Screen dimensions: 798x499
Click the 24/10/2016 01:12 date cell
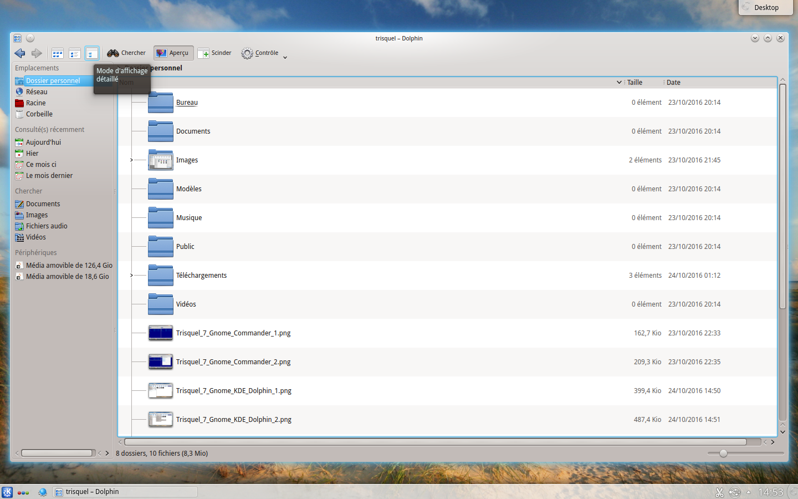pyautogui.click(x=694, y=276)
